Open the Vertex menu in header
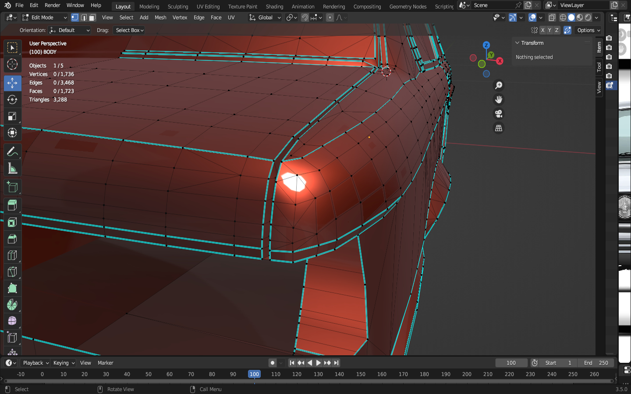Image resolution: width=631 pixels, height=394 pixels. [x=180, y=18]
